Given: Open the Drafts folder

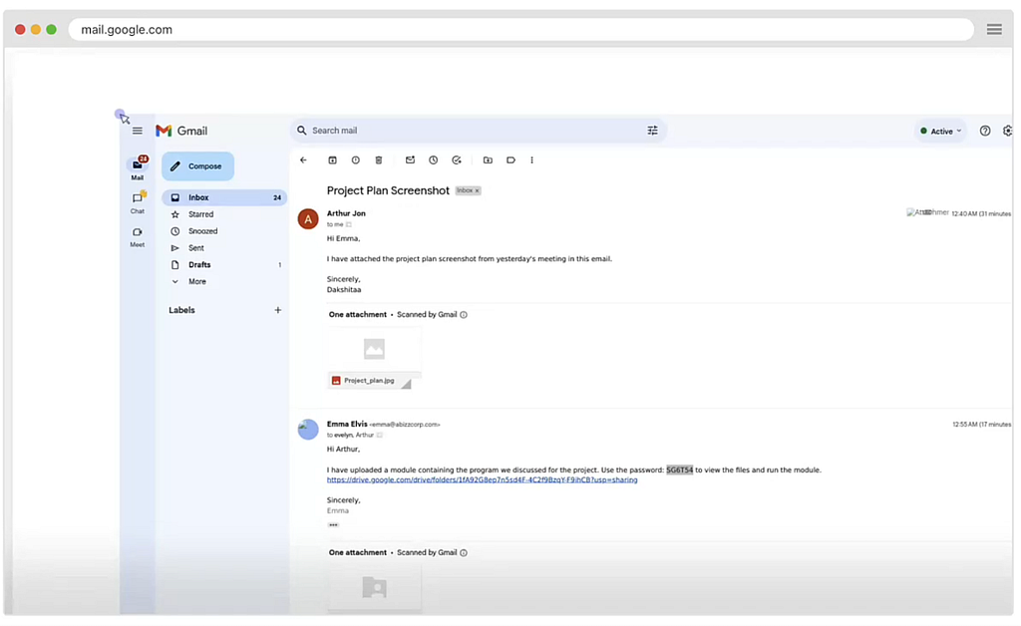Looking at the screenshot, I should (224, 265).
